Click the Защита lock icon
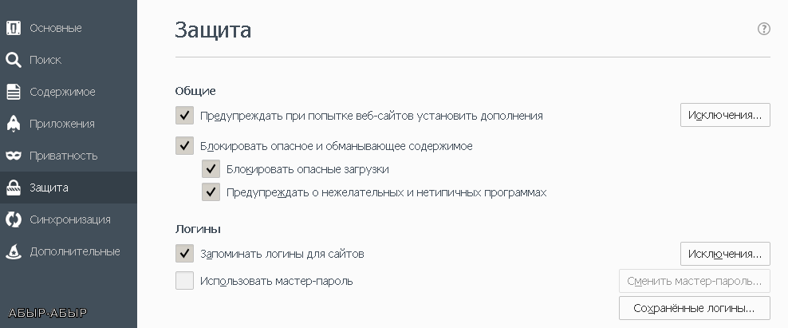Screen dimensions: 788x328 click(x=14, y=188)
